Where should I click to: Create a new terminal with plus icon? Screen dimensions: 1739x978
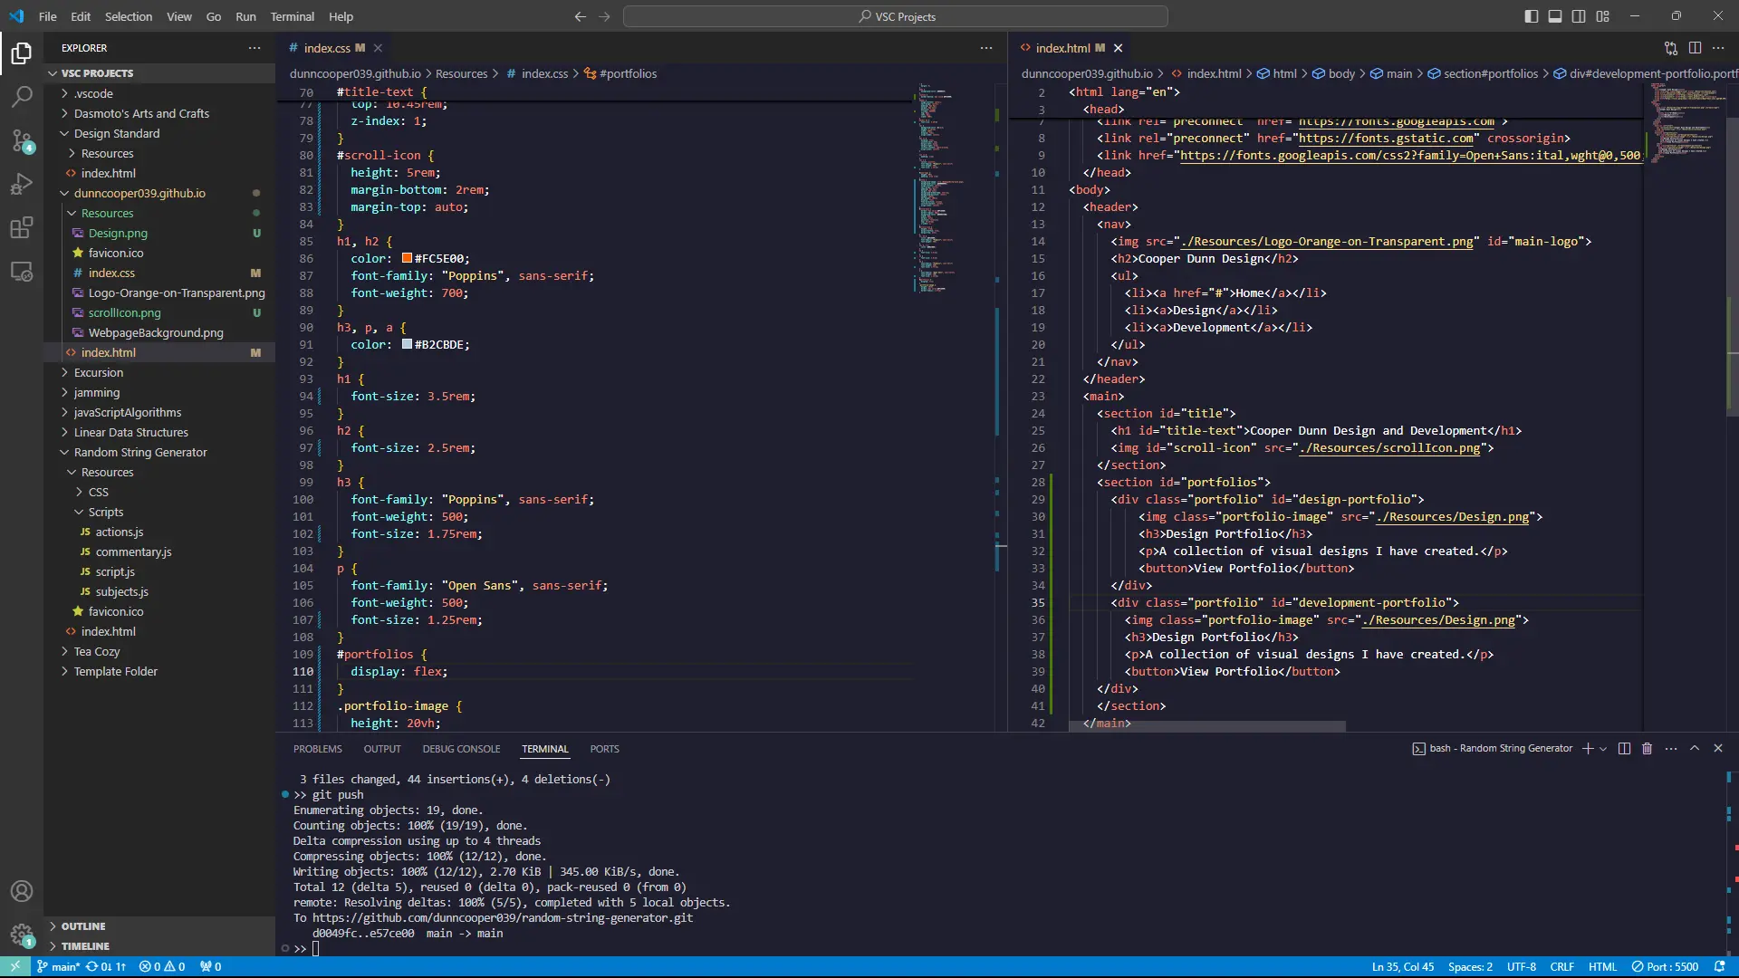pos(1588,749)
